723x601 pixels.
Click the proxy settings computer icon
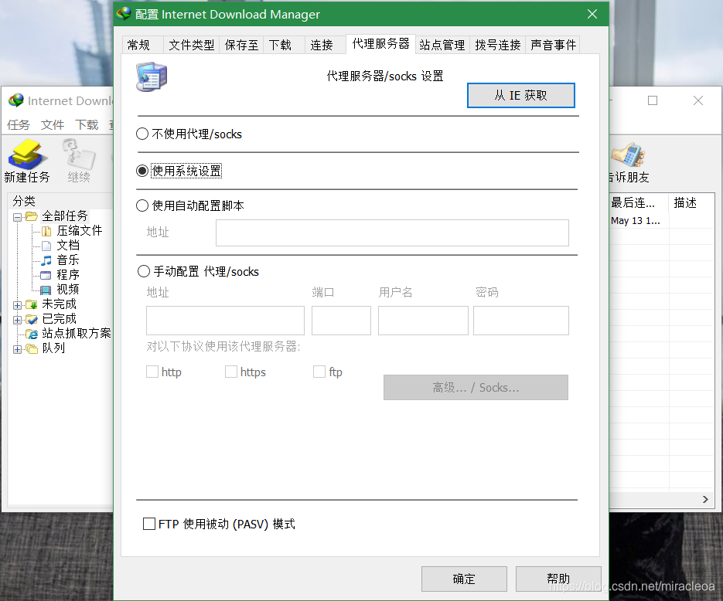click(152, 76)
